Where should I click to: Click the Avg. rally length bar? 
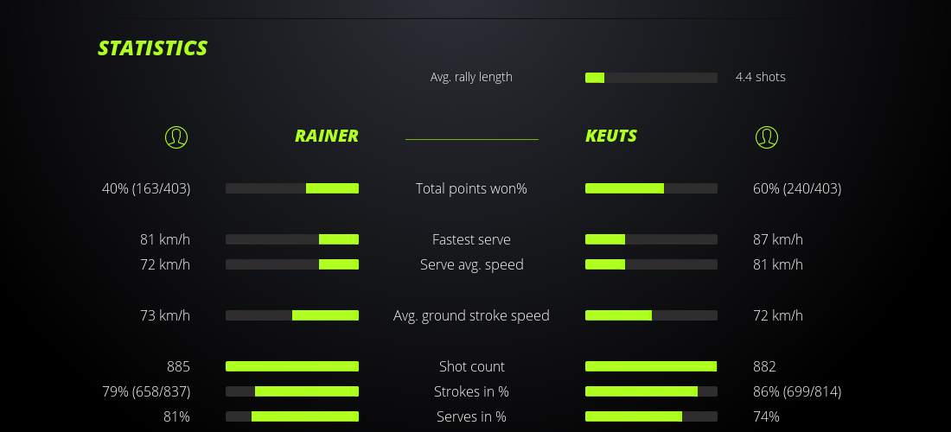point(651,78)
